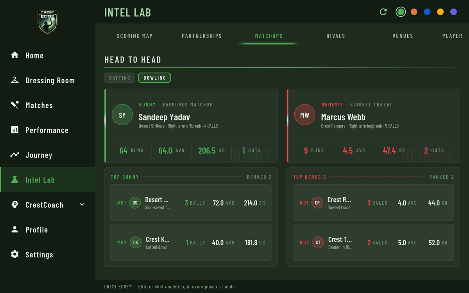The width and height of the screenshot is (469, 293).
Task: Open the #02 Crest T nemesis row
Action: [373, 243]
